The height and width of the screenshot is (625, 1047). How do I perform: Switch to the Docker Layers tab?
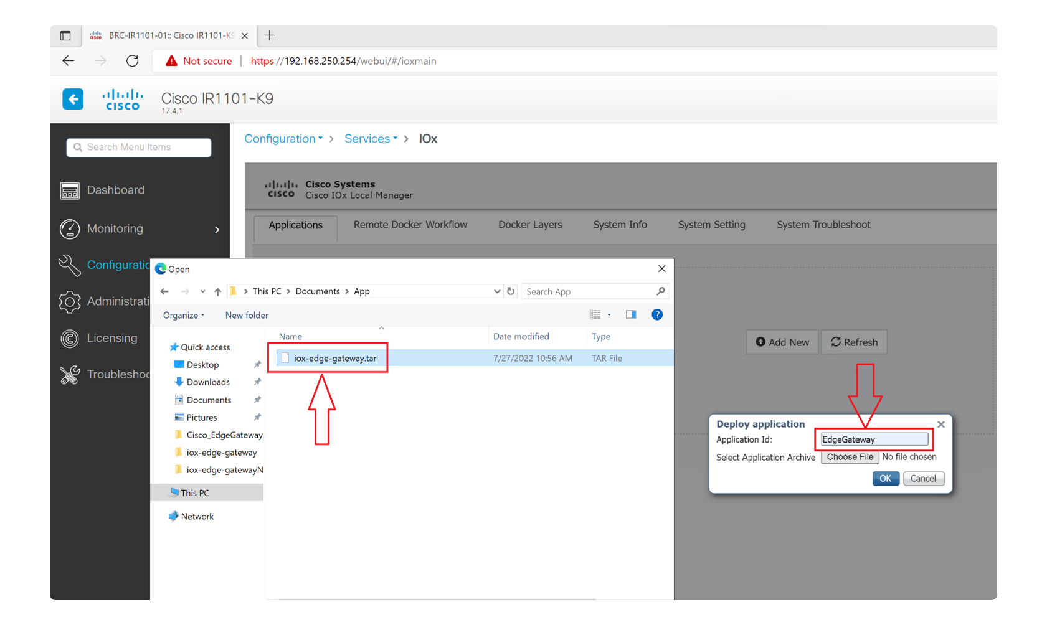click(529, 225)
